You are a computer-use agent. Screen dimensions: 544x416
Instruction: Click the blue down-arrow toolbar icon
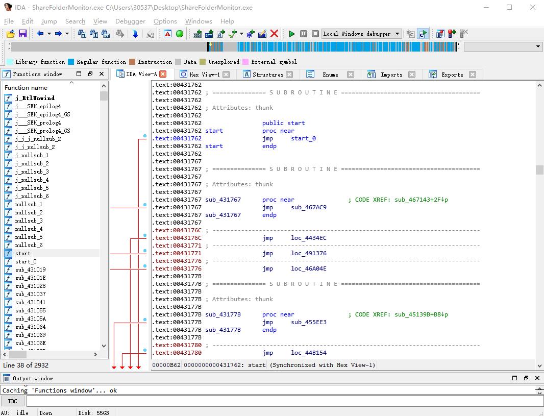(x=135, y=34)
